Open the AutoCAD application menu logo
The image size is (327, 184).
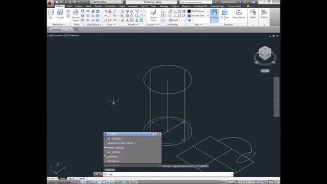tap(50, 3)
